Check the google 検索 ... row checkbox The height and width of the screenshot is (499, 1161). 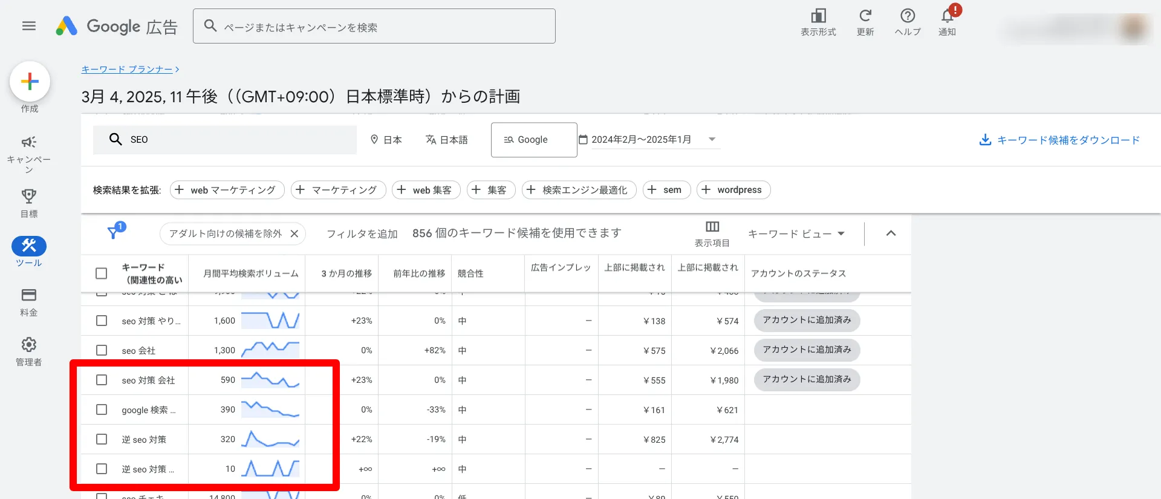coord(102,409)
